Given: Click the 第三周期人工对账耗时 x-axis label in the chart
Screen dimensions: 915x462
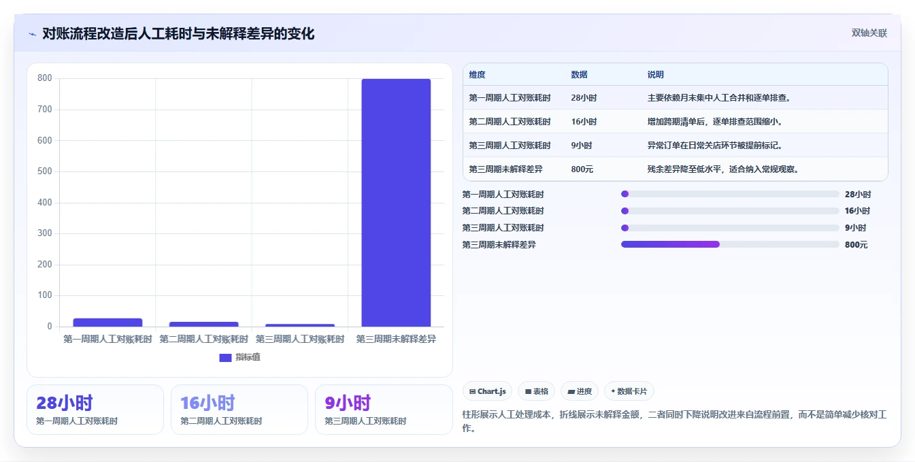Looking at the screenshot, I should click(x=300, y=339).
